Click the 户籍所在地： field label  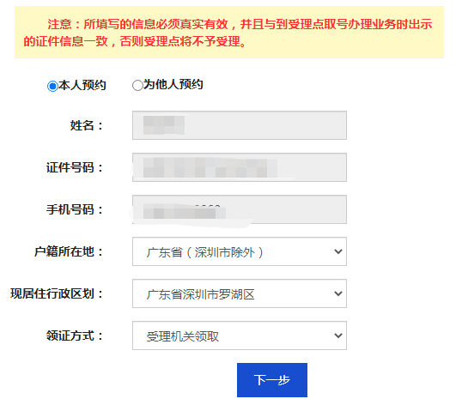point(69,251)
